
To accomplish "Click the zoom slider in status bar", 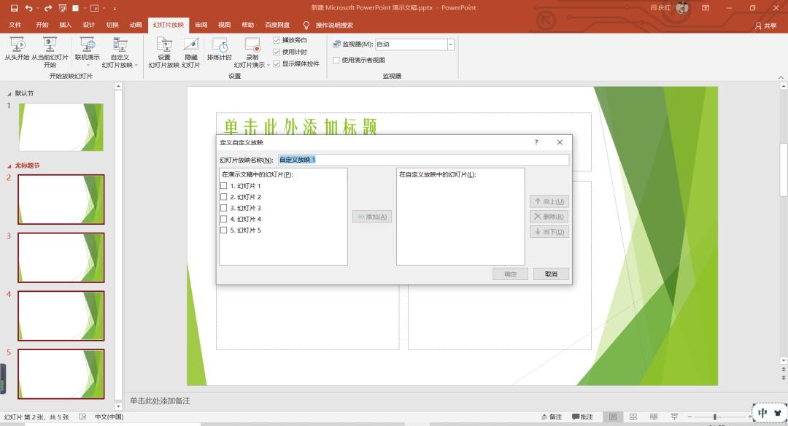I will coord(714,417).
